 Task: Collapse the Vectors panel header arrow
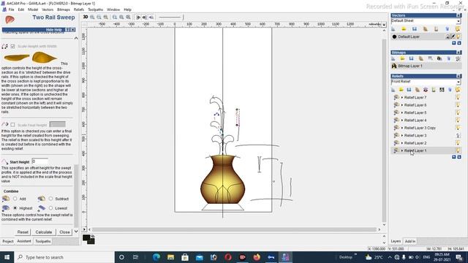point(458,15)
